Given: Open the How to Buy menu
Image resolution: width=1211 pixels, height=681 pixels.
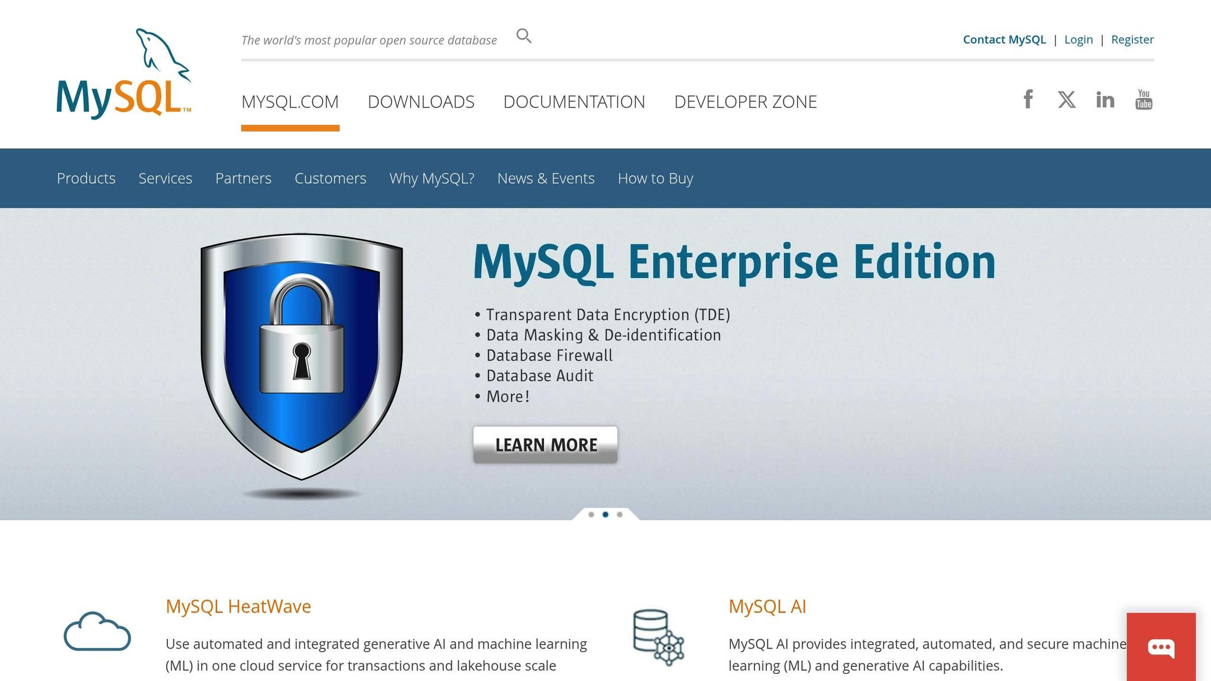Looking at the screenshot, I should point(655,178).
